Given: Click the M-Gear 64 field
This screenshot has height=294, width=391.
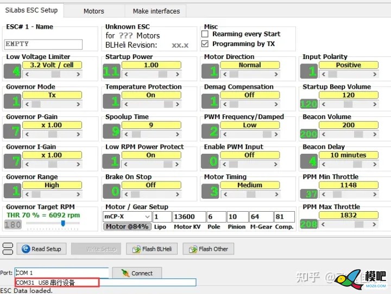Looking at the screenshot, I should click(x=261, y=217).
